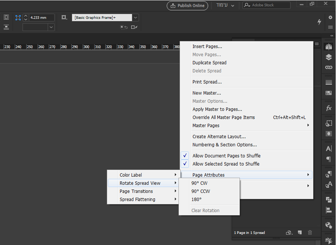Image resolution: width=336 pixels, height=245 pixels.
Task: Click the lightning bolt Quick Apply icon
Action: point(319,22)
